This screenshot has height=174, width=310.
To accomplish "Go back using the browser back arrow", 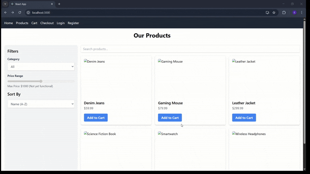I will coord(5,12).
